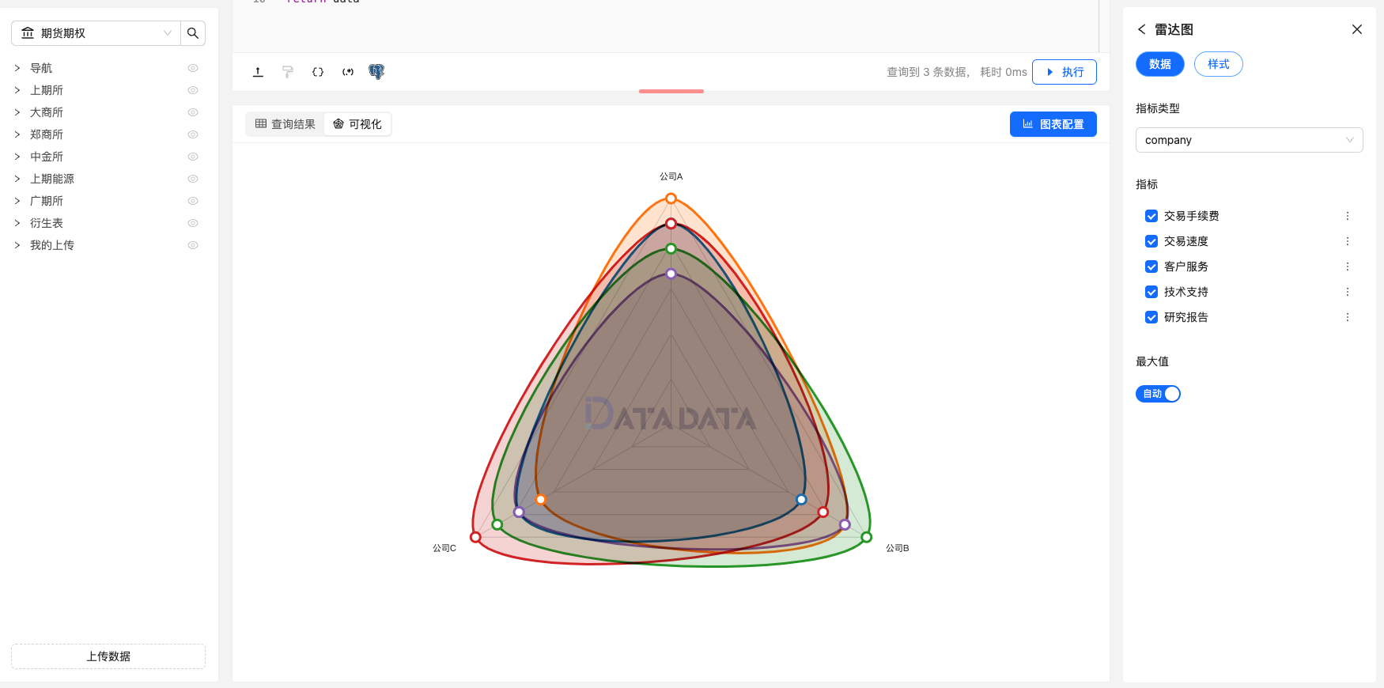
Task: Click the regex (.*) icon in the toolbar
Action: tap(348, 72)
